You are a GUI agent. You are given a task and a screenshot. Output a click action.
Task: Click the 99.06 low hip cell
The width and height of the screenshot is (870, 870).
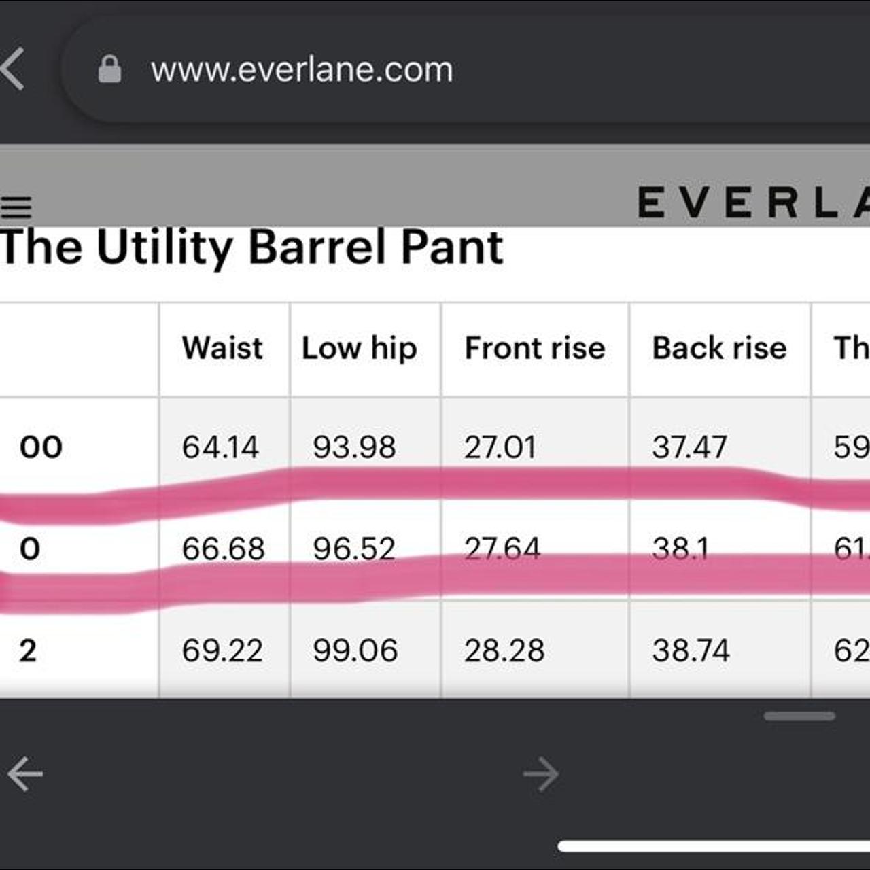pyautogui.click(x=355, y=650)
